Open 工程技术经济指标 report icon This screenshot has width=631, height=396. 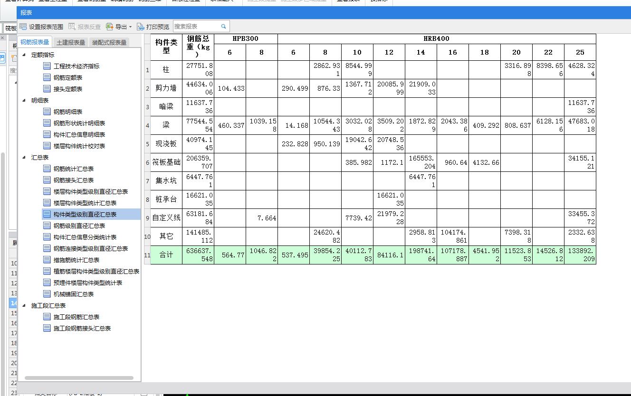pyautogui.click(x=47, y=66)
